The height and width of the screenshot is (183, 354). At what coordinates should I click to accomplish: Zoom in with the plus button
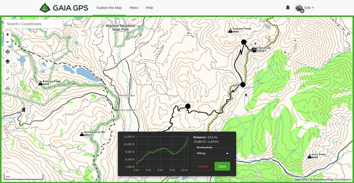click(8, 35)
